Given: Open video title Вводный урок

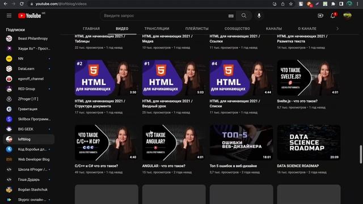Looking at the screenshot, I should 167,104.
